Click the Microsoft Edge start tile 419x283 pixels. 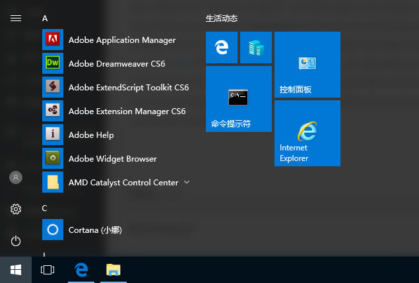tap(222, 47)
